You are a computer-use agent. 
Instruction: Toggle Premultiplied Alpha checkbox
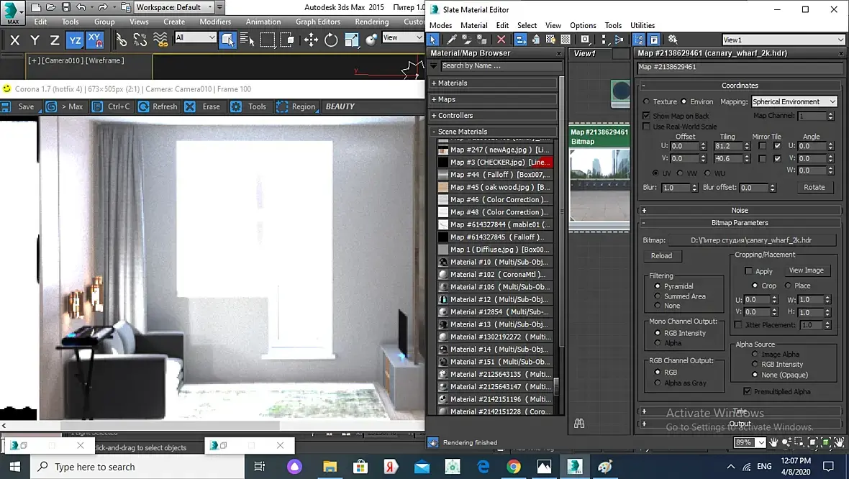748,391
